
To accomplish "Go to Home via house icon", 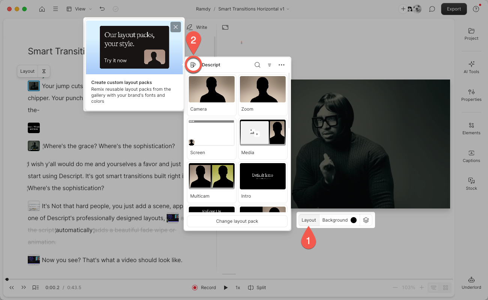I will pos(42,9).
